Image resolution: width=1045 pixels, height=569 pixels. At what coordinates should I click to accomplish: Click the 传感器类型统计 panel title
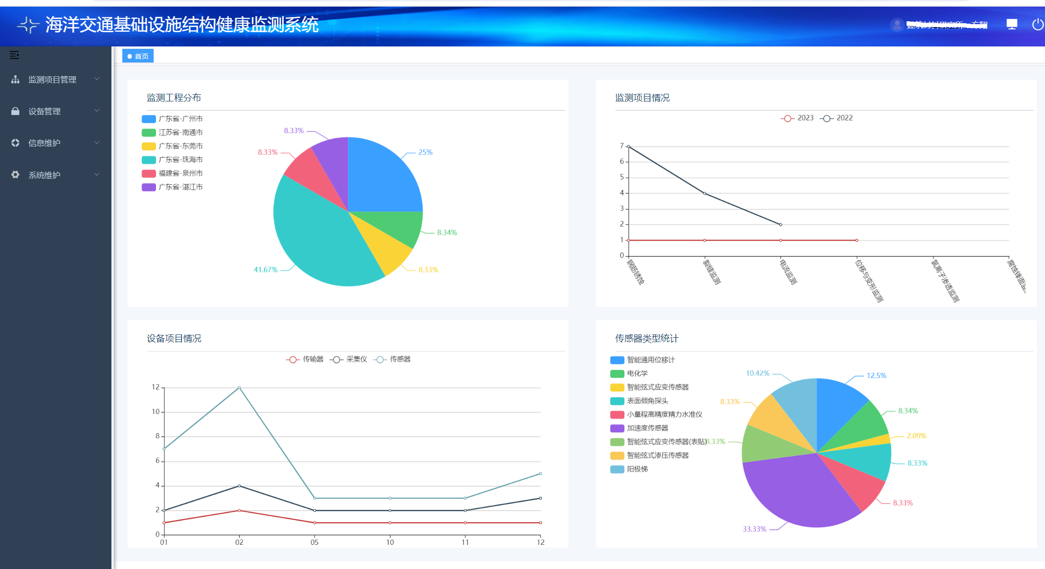[647, 339]
